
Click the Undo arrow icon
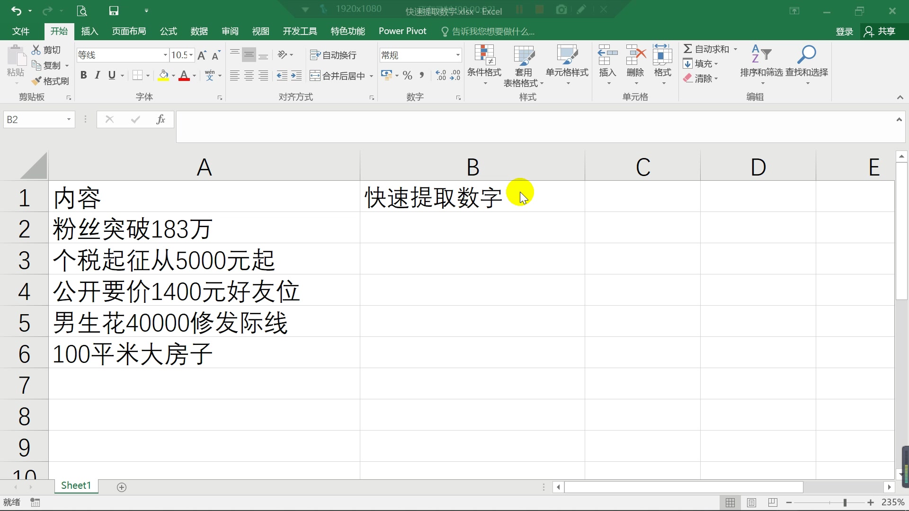(16, 10)
